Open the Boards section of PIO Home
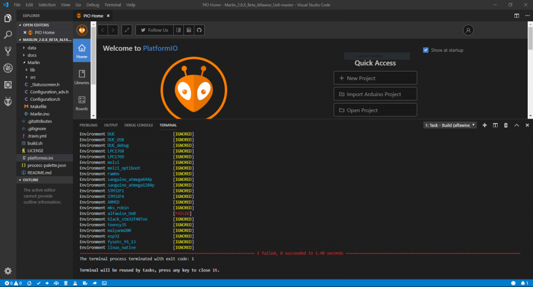 (x=82, y=103)
